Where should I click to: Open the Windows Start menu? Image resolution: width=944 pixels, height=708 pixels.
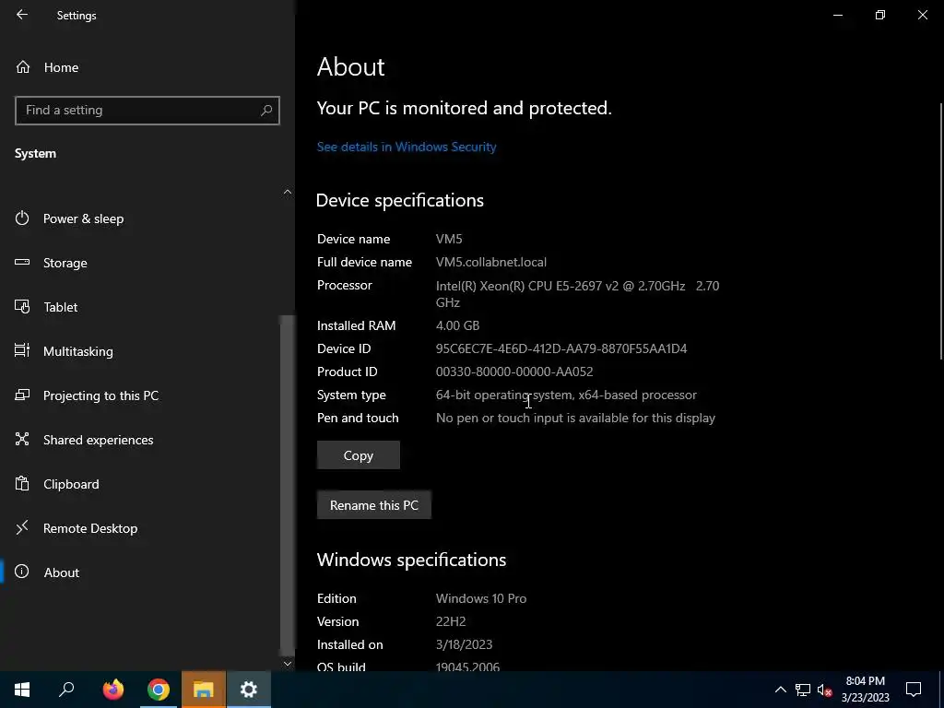[22, 690]
